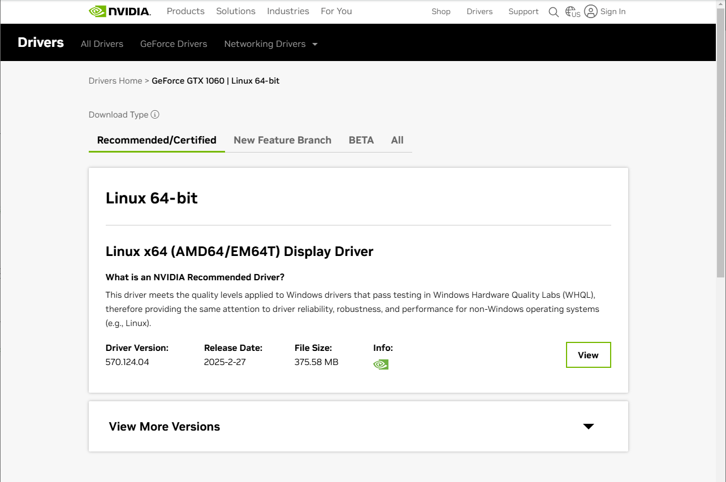
Task: Click the NVIDIA eye icon under Info
Action: pos(381,364)
